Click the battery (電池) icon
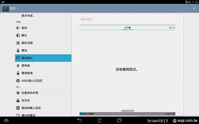Image resolution: width=199 pixels, height=124 pixels. (x=18, y=51)
